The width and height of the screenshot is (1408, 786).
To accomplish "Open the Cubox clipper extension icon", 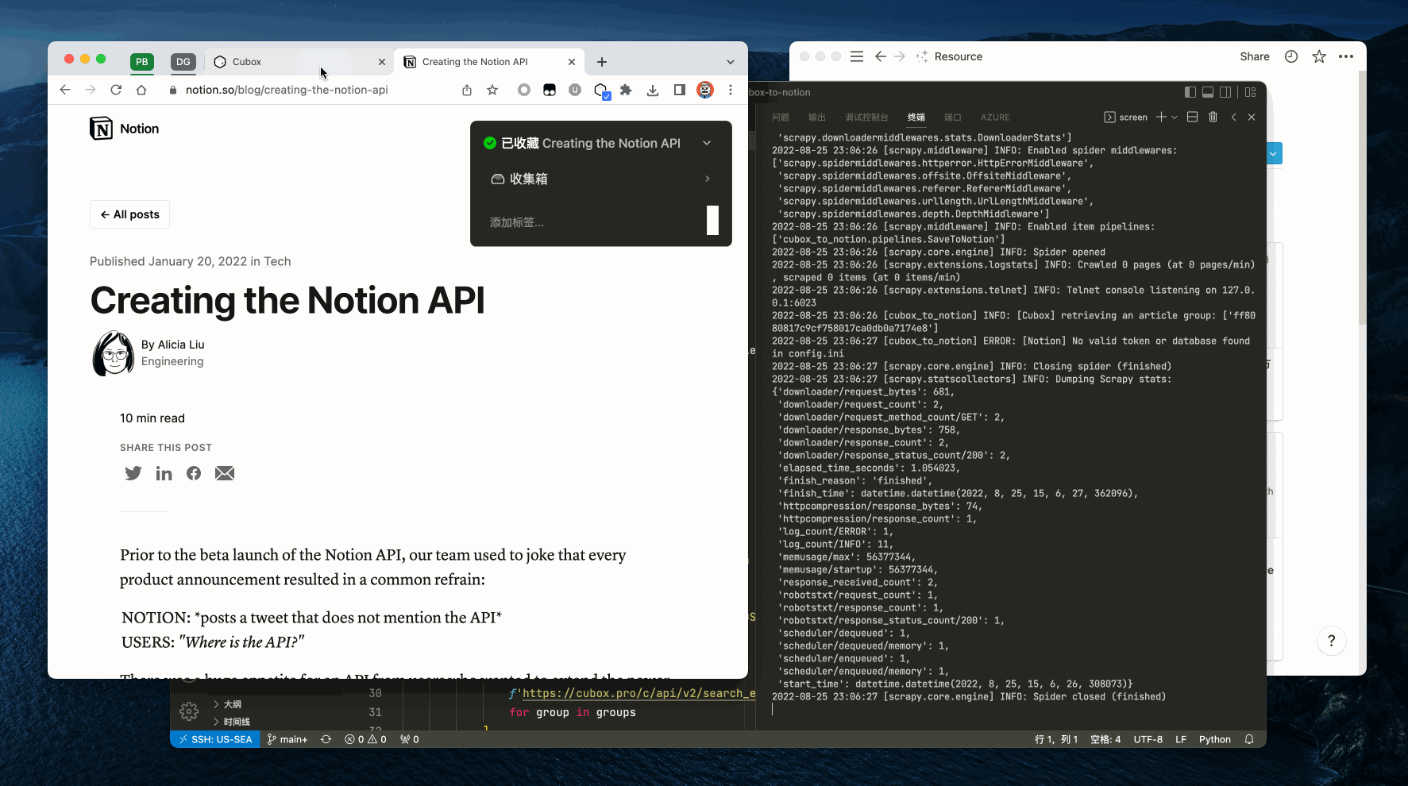I will pos(601,91).
